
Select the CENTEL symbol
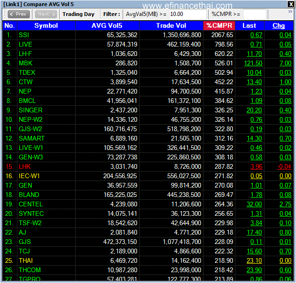pos(31,204)
